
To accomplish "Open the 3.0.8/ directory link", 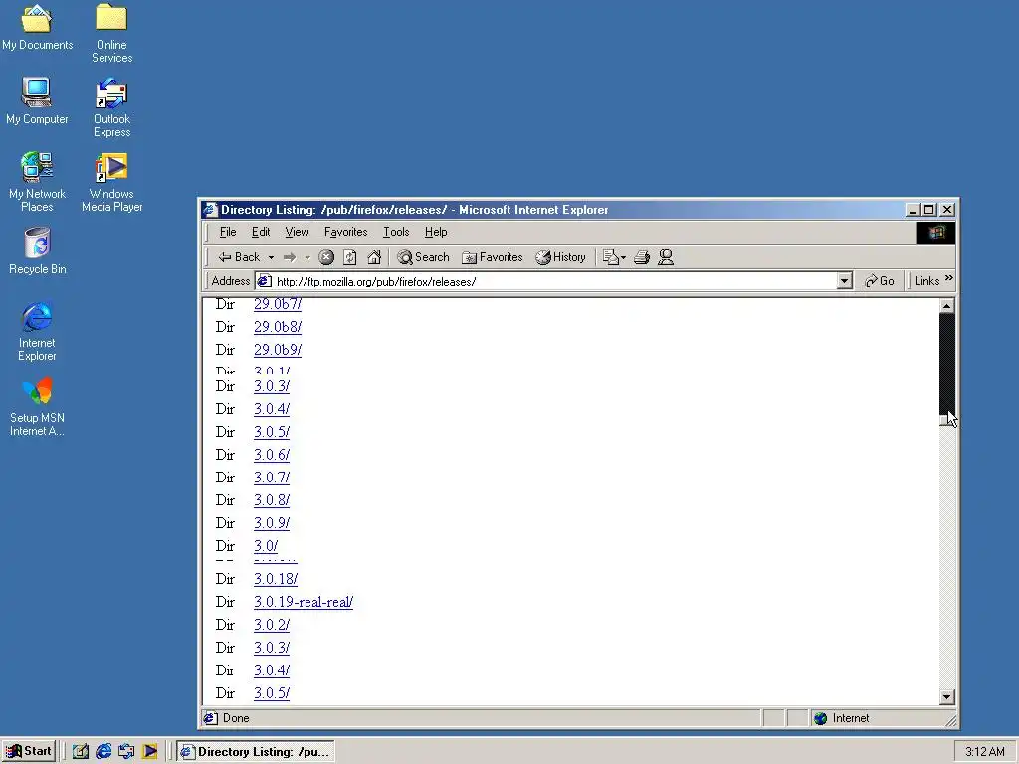I will pos(272,500).
